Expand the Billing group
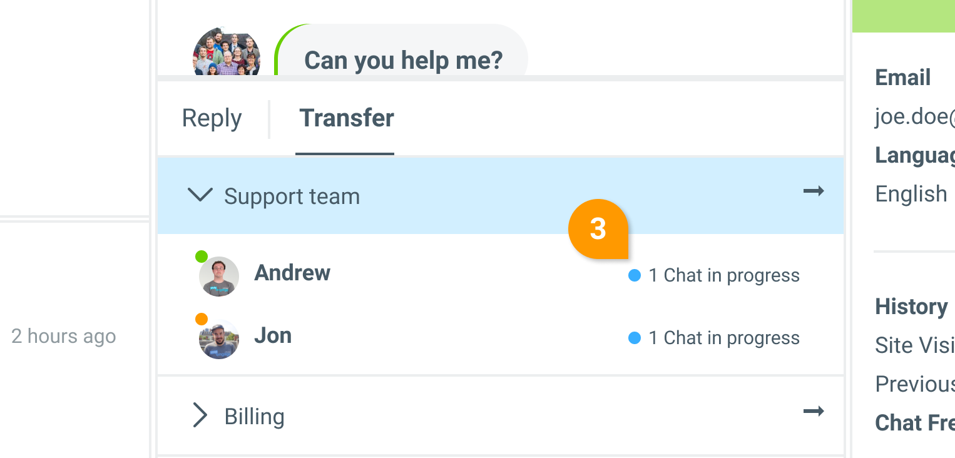 200,415
